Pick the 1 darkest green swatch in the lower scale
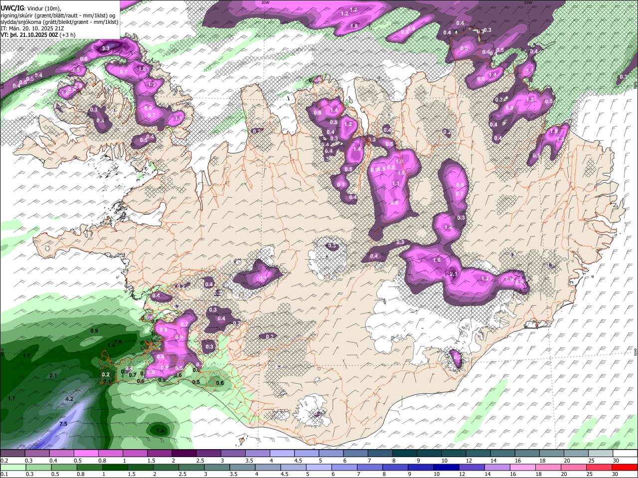The image size is (638, 478). coord(115,467)
